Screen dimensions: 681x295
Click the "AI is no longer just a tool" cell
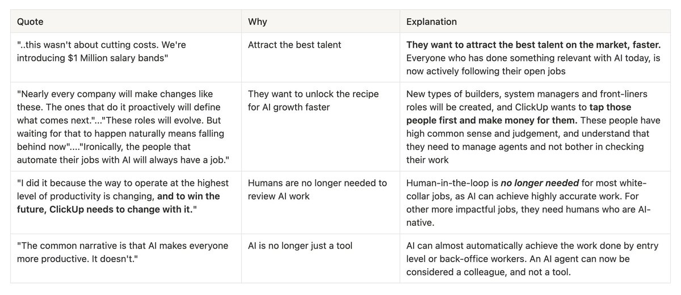coord(321,258)
